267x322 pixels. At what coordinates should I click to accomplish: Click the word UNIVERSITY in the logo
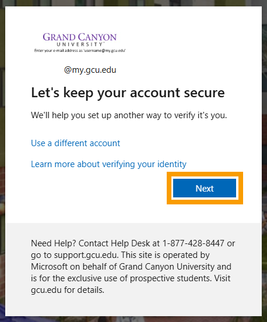(80, 44)
